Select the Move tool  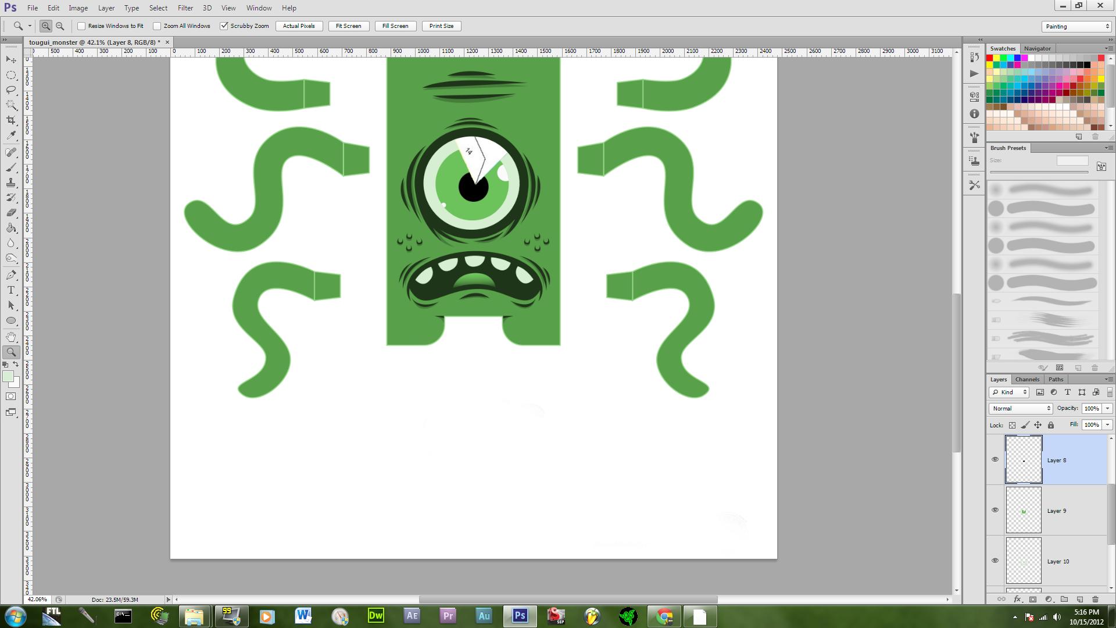(x=11, y=60)
